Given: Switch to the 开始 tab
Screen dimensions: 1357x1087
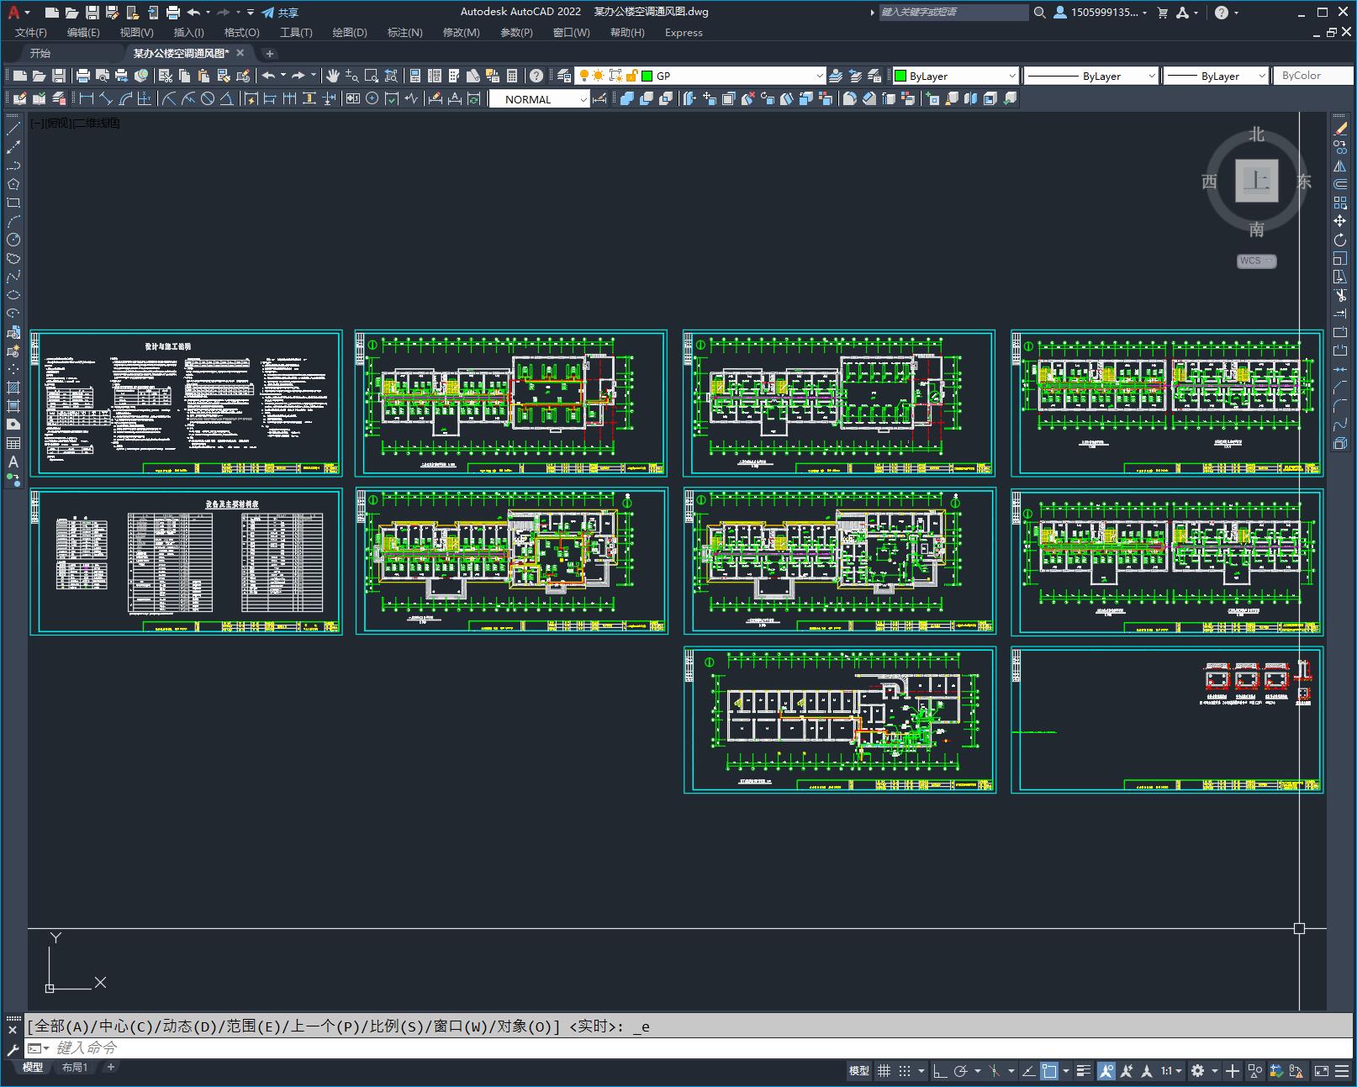Looking at the screenshot, I should click(x=40, y=53).
